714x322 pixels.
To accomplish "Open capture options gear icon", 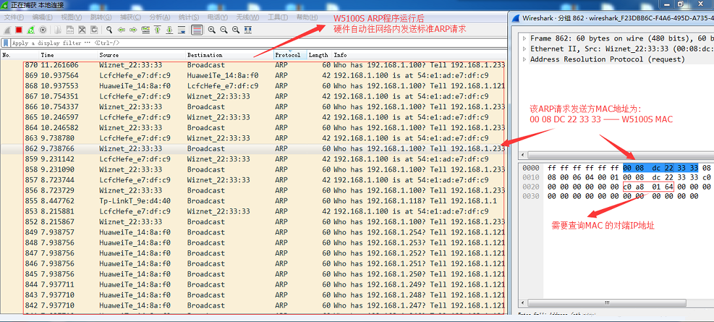I will click(42, 30).
